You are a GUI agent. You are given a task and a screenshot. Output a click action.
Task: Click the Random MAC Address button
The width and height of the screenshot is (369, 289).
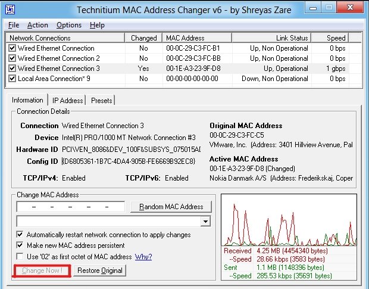click(x=171, y=207)
